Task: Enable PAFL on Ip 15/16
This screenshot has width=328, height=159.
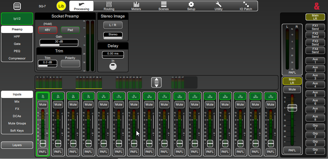Action: (149, 152)
